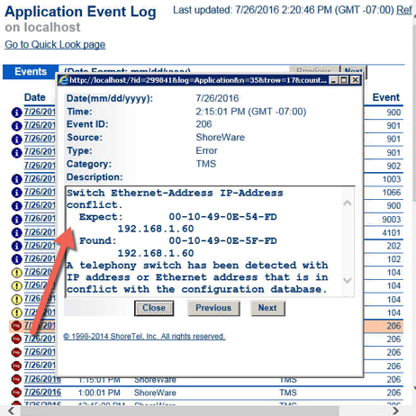Click the found MAC 00-10-49-0E-5F-FD text
Screen dimensions: 416x416
coord(222,240)
